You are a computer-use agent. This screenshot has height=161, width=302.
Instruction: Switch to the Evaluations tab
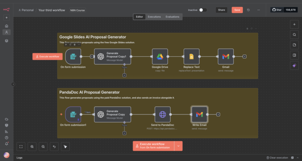172,17
